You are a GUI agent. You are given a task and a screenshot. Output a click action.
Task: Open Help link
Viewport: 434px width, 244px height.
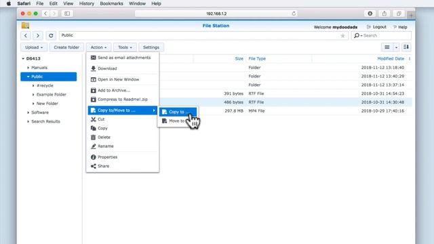point(400,27)
